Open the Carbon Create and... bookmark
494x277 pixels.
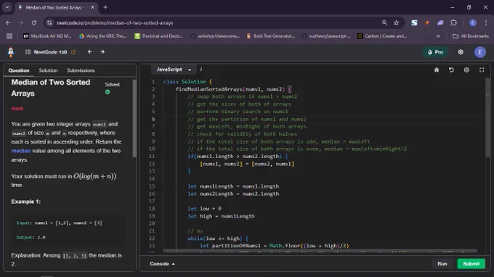[x=382, y=36]
